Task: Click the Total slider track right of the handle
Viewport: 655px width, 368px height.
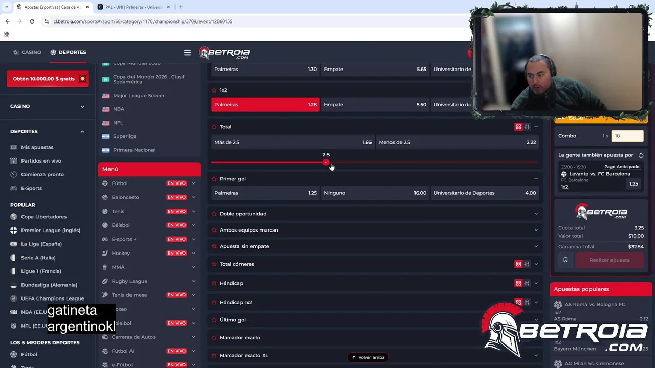Action: (x=434, y=163)
